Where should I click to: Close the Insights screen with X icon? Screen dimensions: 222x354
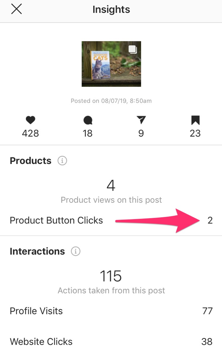16,9
